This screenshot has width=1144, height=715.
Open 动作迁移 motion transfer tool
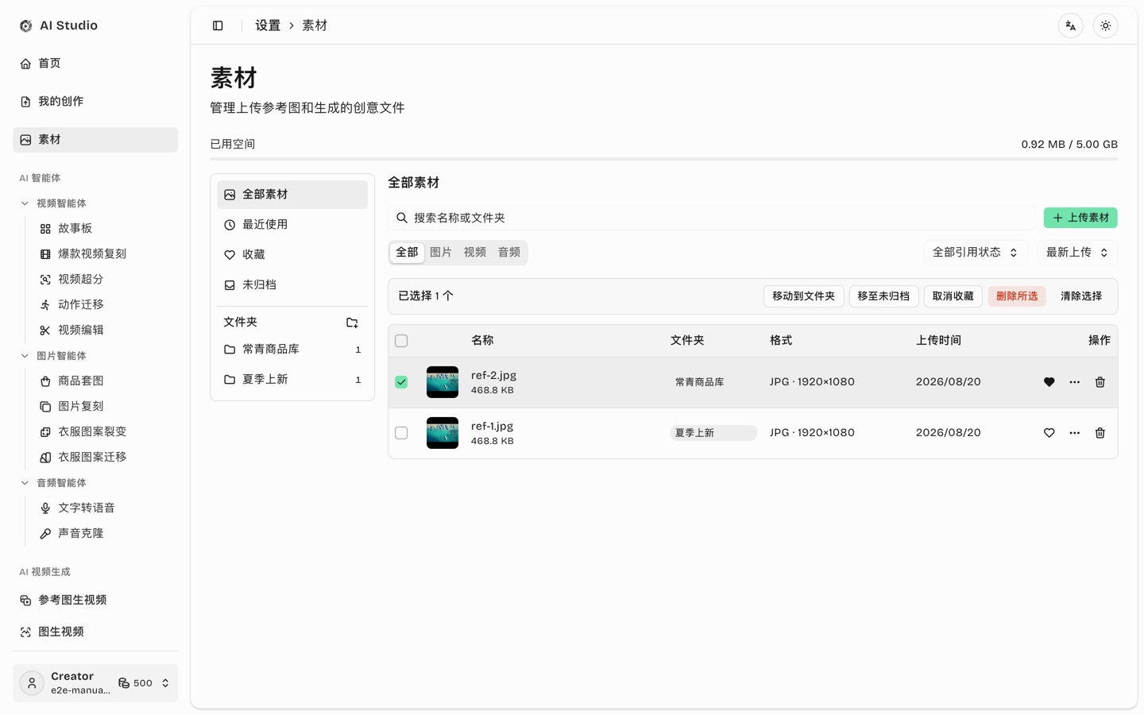click(105, 305)
